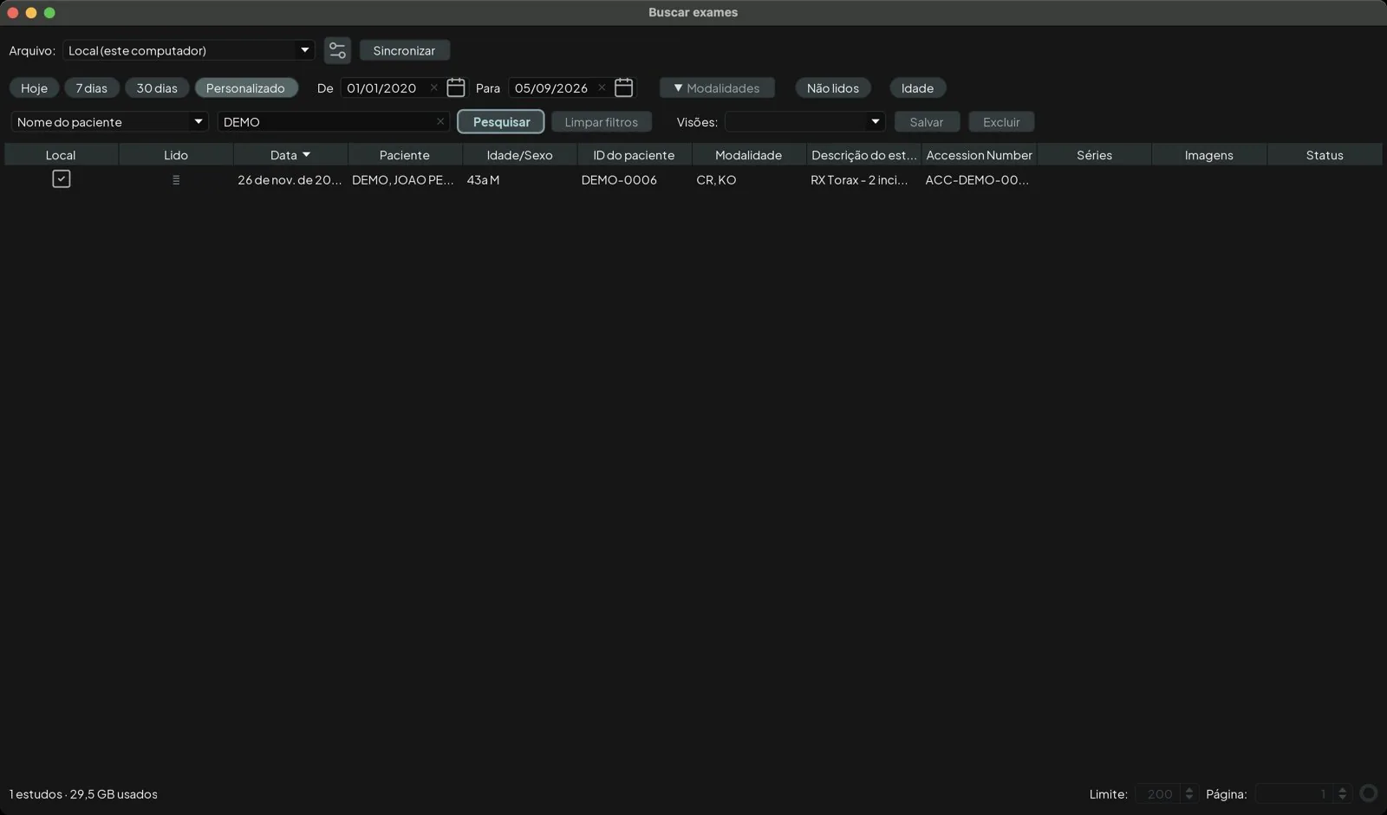Clear the DEMO search text
The width and height of the screenshot is (1387, 815).
point(440,121)
